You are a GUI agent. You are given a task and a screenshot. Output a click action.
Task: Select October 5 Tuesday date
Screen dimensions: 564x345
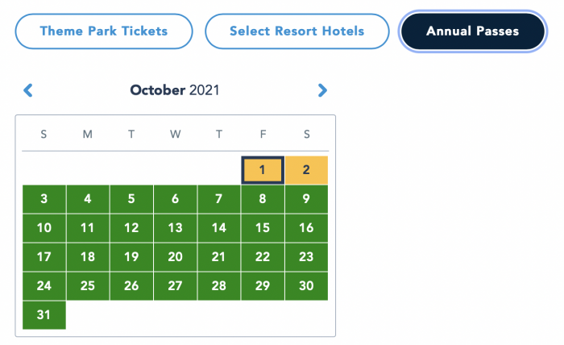[x=131, y=199]
